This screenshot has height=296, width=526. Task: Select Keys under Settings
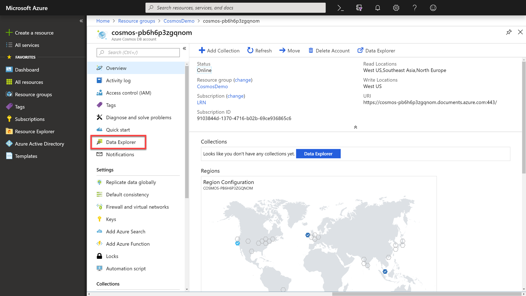click(x=111, y=219)
